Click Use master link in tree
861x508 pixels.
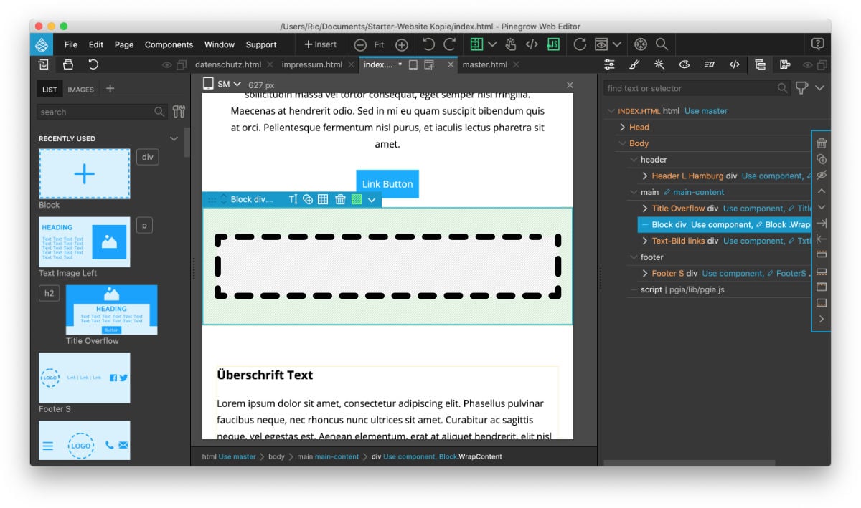coord(706,111)
